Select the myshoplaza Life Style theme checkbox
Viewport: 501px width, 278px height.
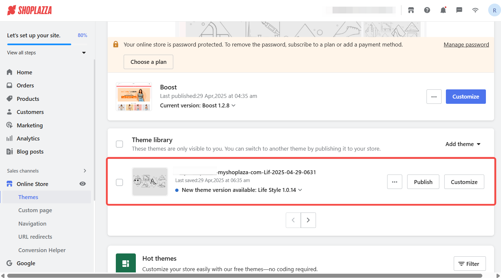click(x=119, y=182)
